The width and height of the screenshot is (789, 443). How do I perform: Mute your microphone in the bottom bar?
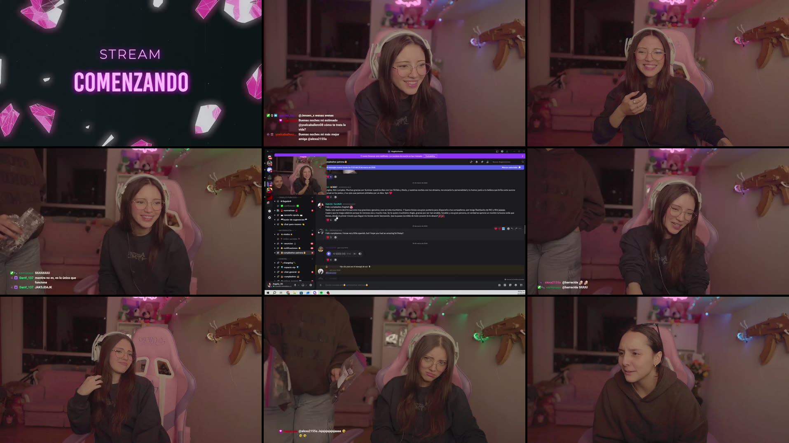[x=295, y=285]
